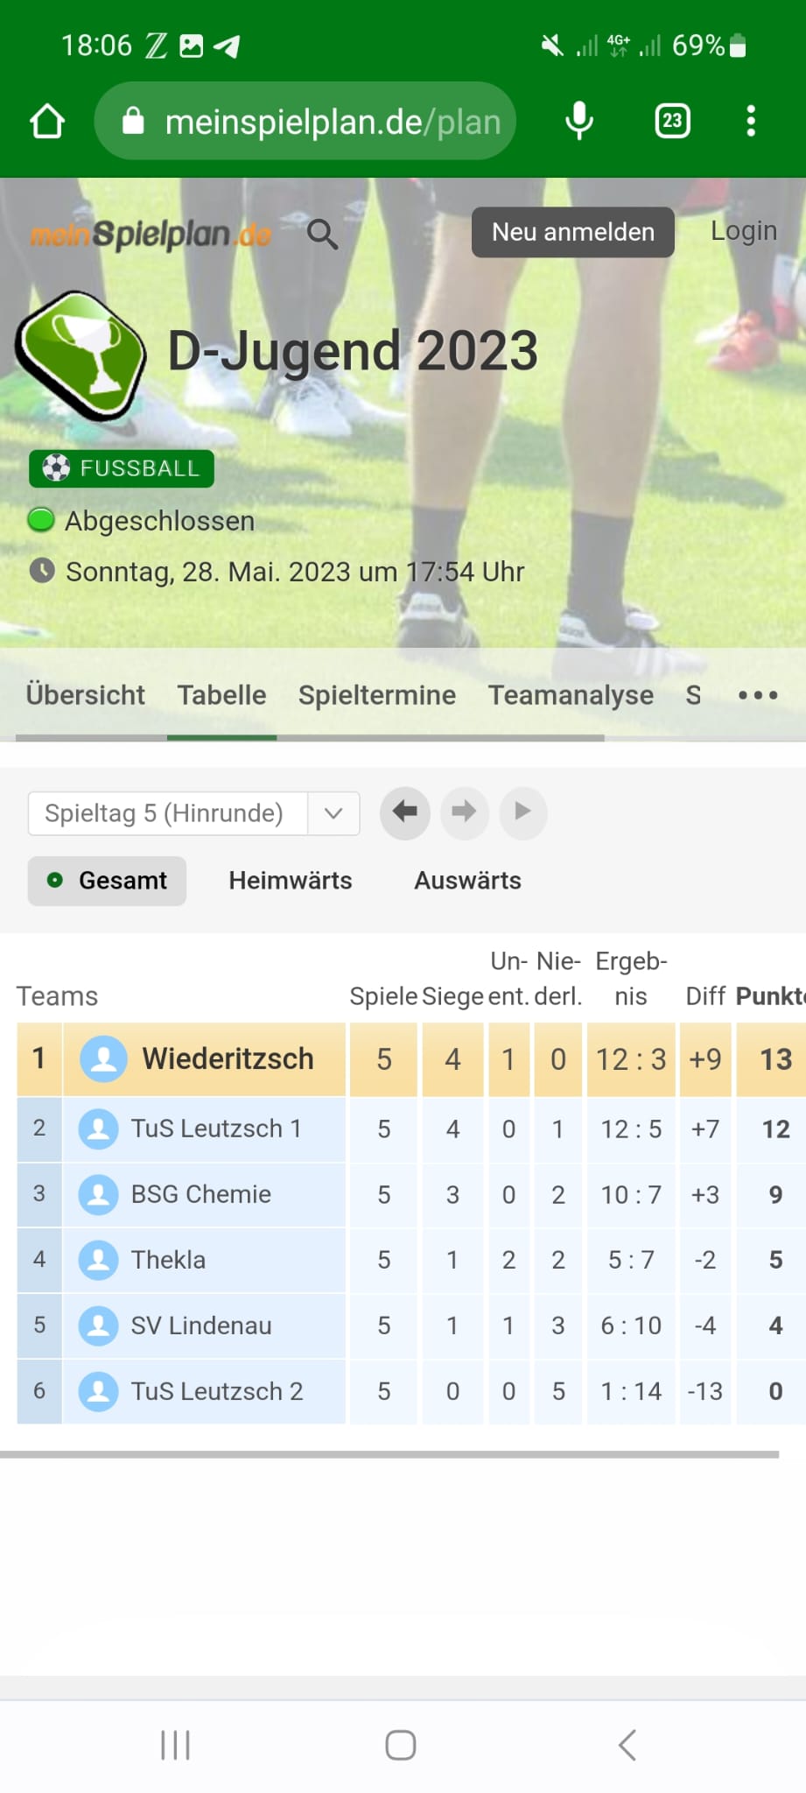Click the horizontal scrollbar below the table
806x1793 pixels.
[389, 1454]
